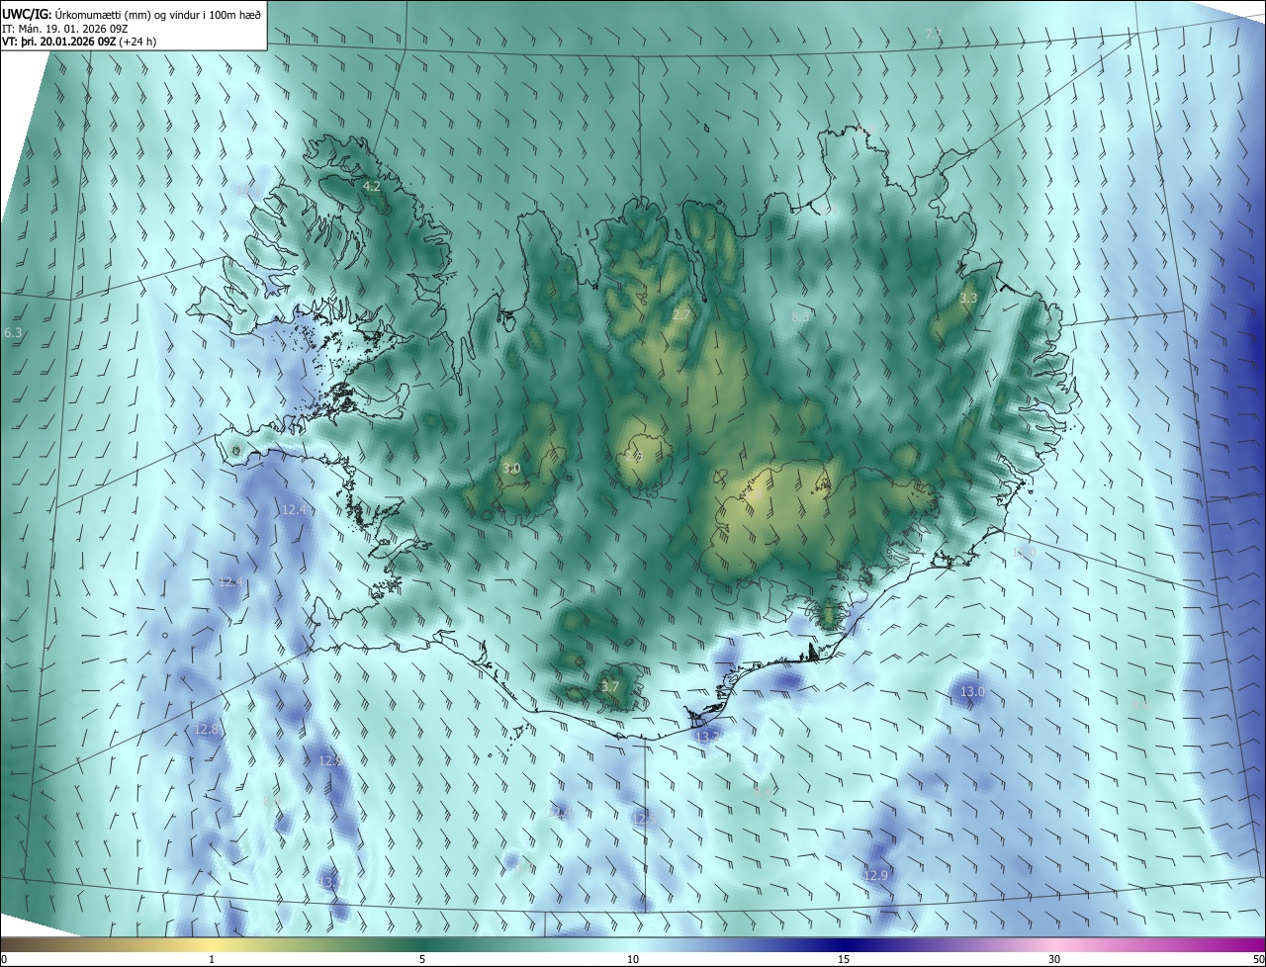The width and height of the screenshot is (1266, 967).
Task: Click the 6.3 value label on the map
Action: (13, 333)
